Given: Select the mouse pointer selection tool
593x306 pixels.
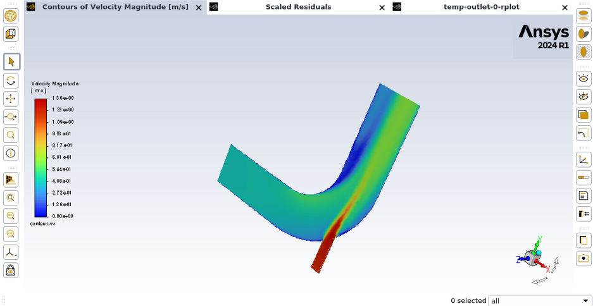Looking at the screenshot, I should tap(11, 62).
